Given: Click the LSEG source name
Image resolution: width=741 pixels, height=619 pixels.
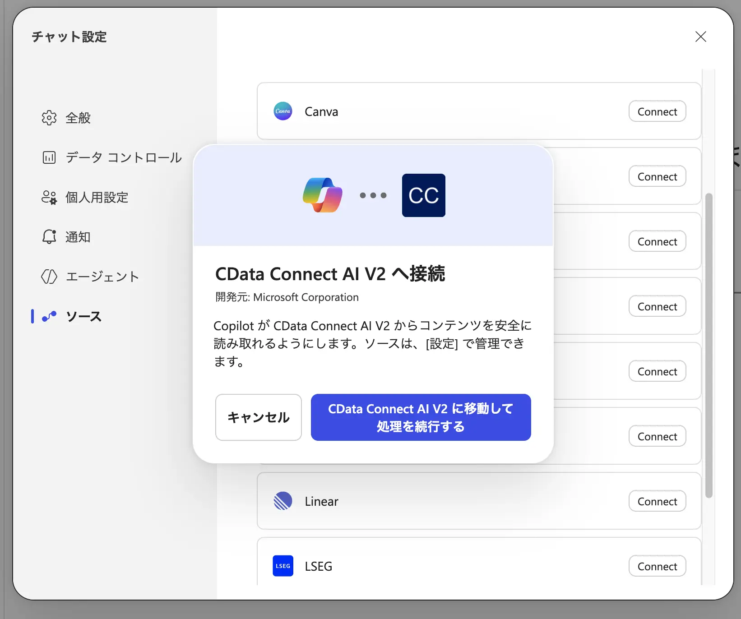Looking at the screenshot, I should (x=318, y=566).
